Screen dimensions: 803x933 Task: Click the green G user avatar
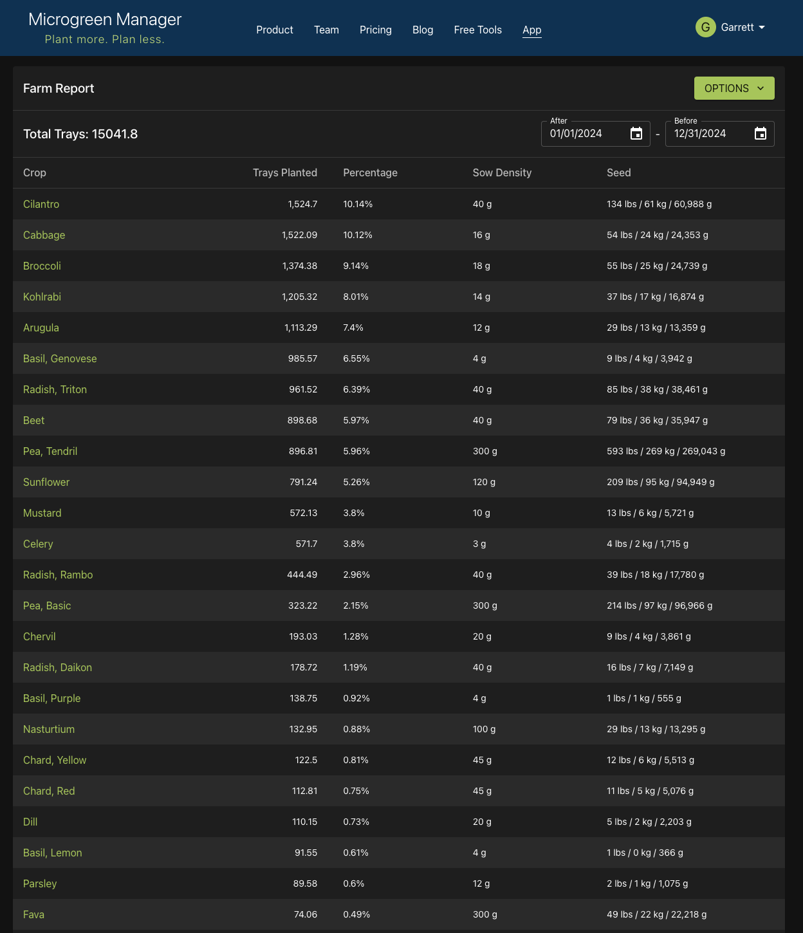coord(705,27)
